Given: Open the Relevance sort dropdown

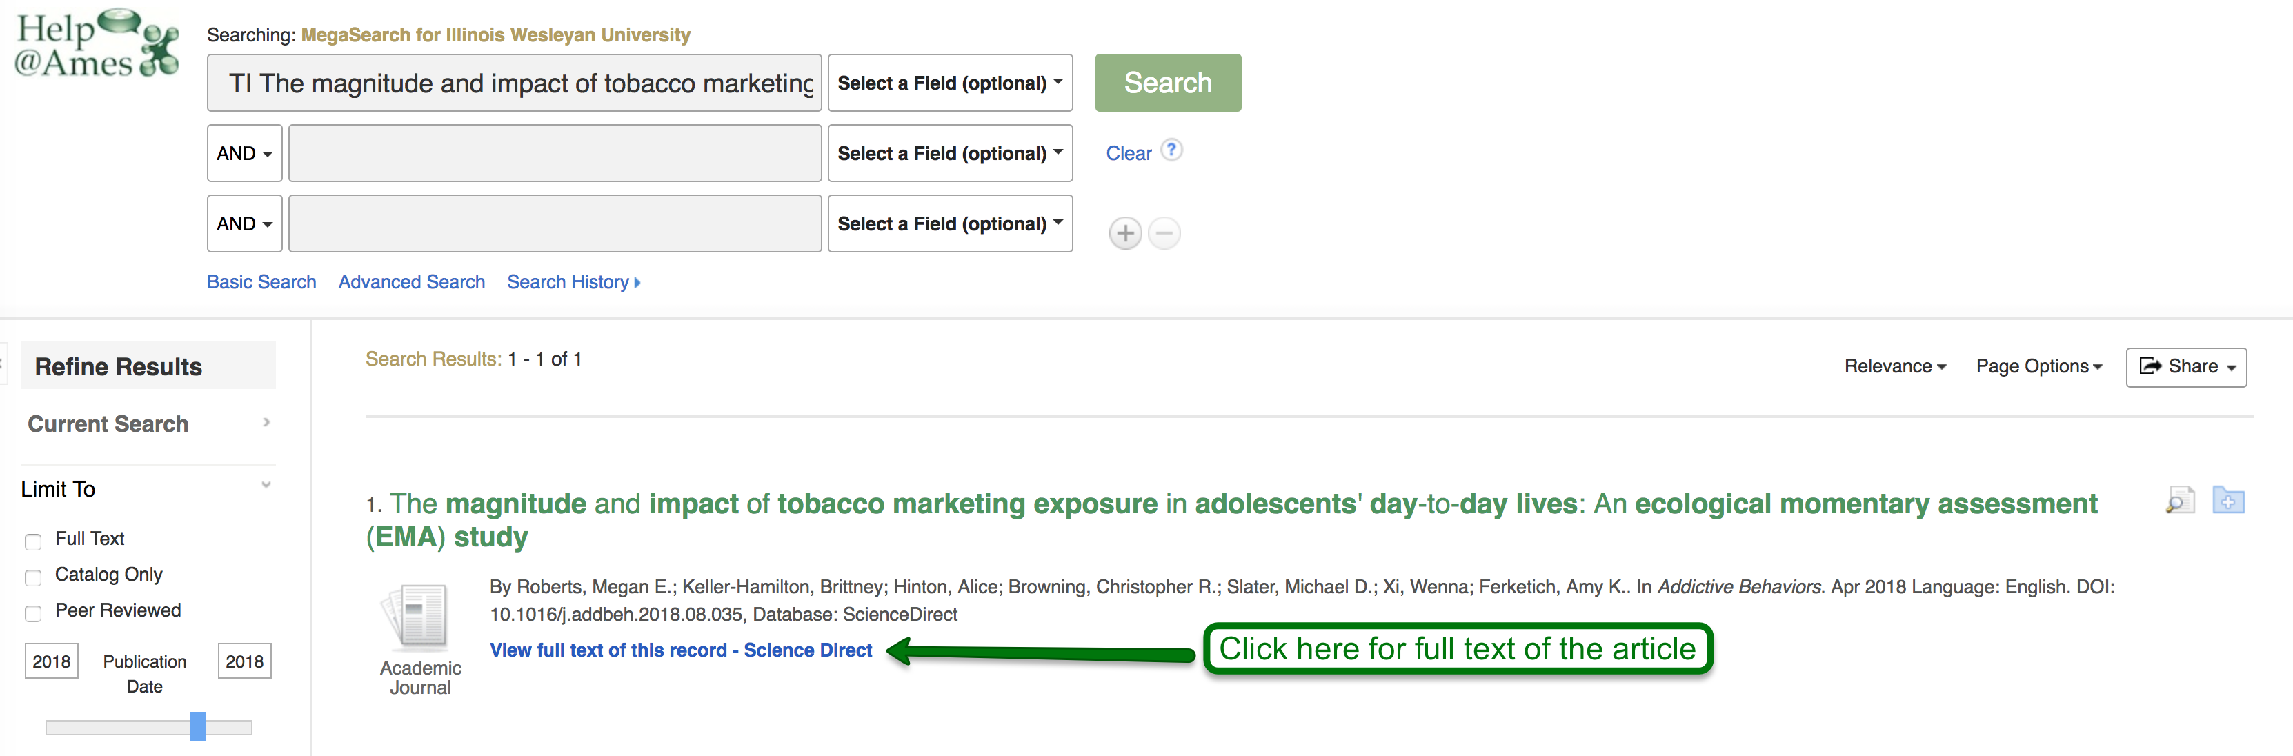Looking at the screenshot, I should coord(1894,367).
